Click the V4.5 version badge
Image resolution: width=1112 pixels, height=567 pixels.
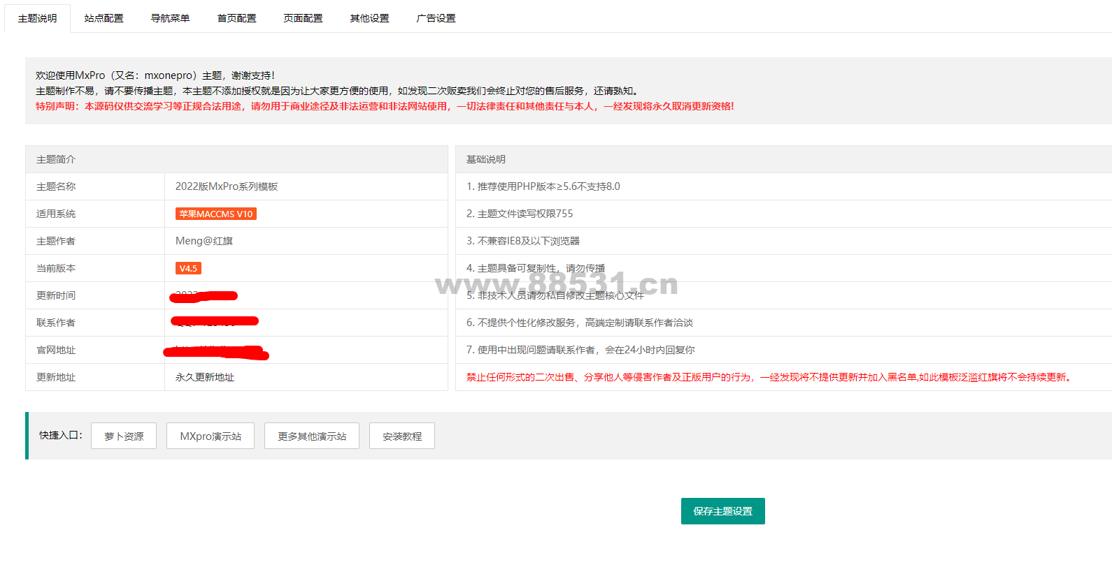(x=188, y=268)
